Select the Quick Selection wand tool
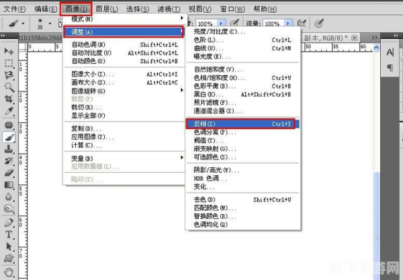Viewport: 403px width, 280px height. [x=9, y=87]
